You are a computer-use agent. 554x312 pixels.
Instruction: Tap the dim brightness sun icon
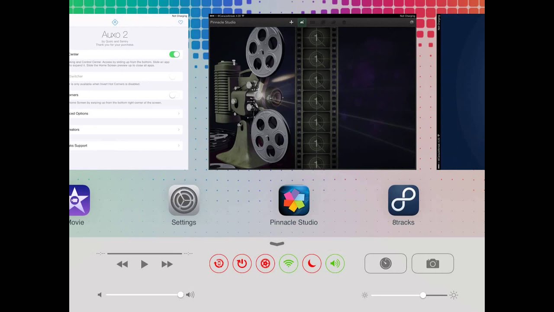365,295
